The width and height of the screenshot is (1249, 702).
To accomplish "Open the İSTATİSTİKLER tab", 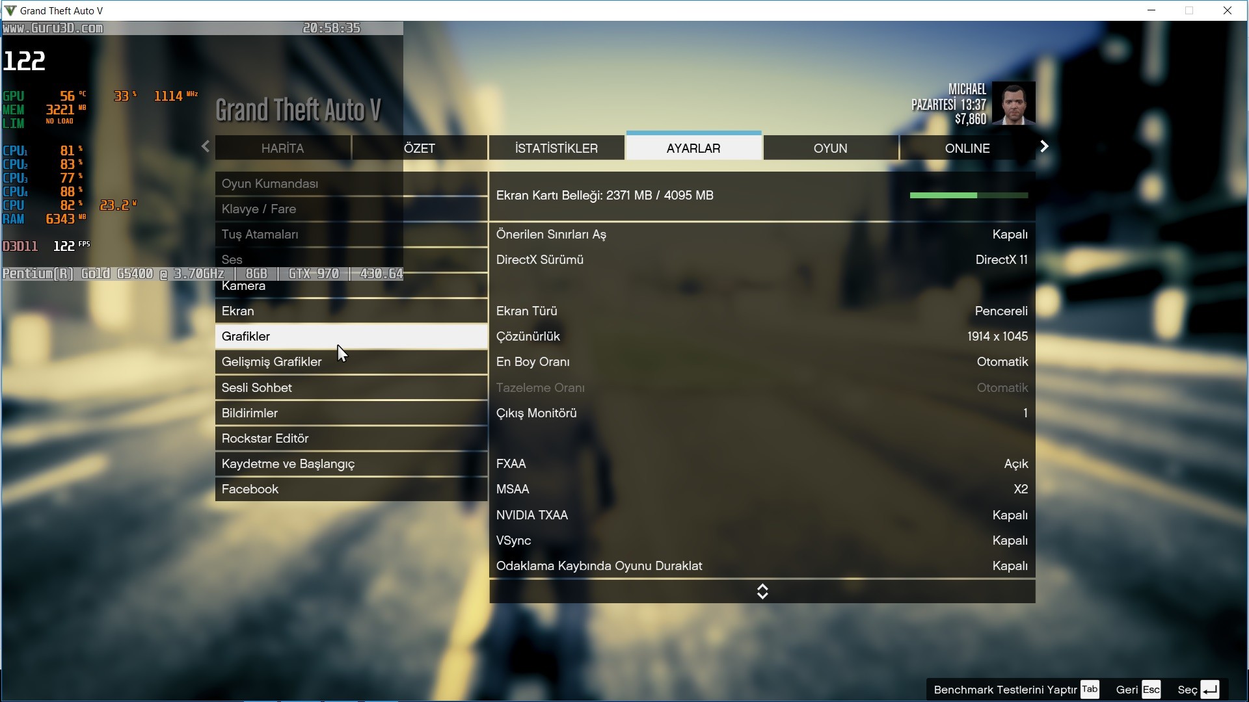I will (x=556, y=148).
